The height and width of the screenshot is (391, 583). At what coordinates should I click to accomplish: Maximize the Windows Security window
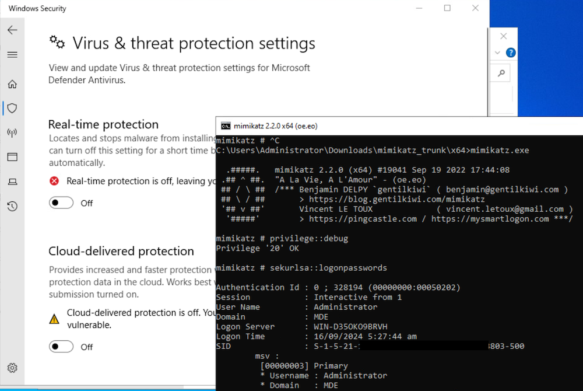(447, 8)
